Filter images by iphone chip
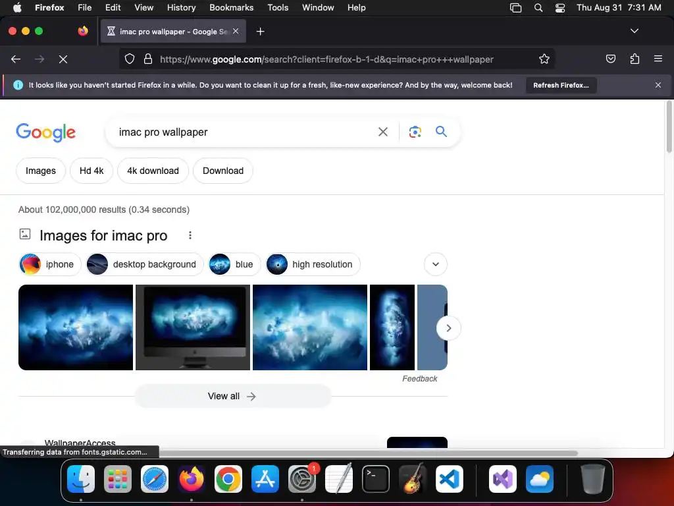Screen dimensions: 674x506 click(50, 264)
